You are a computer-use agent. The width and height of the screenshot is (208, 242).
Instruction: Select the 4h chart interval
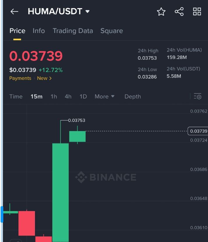tap(68, 97)
